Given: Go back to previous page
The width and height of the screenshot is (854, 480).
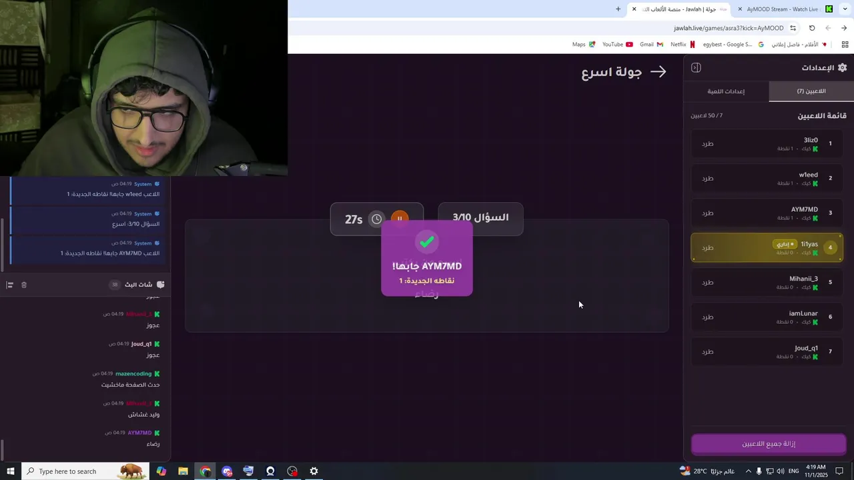Looking at the screenshot, I should [x=844, y=28].
